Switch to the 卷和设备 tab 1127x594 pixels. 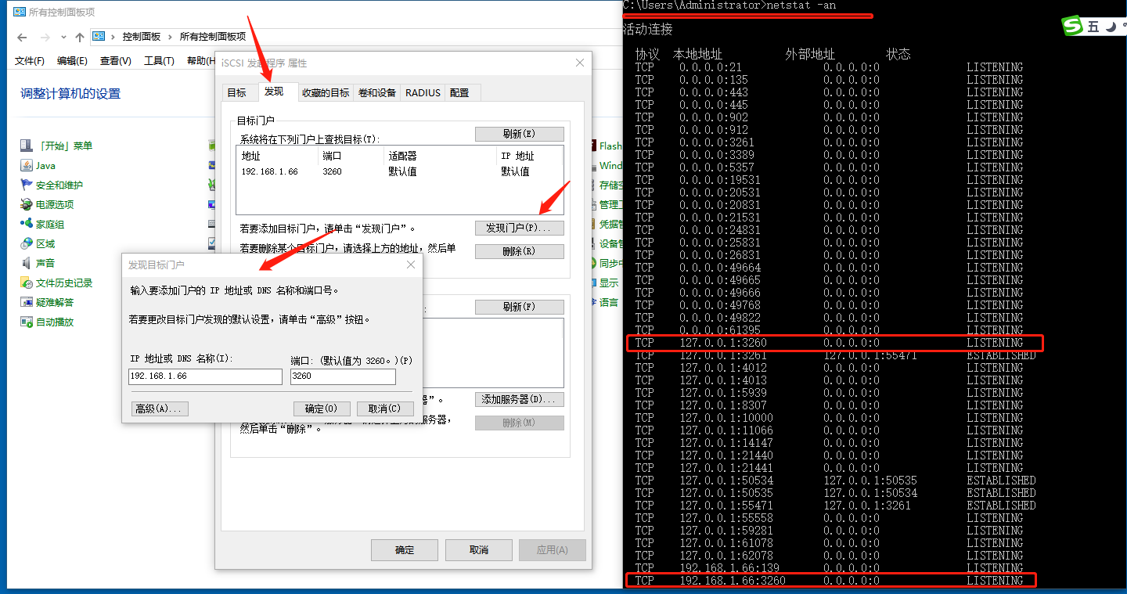click(x=377, y=92)
